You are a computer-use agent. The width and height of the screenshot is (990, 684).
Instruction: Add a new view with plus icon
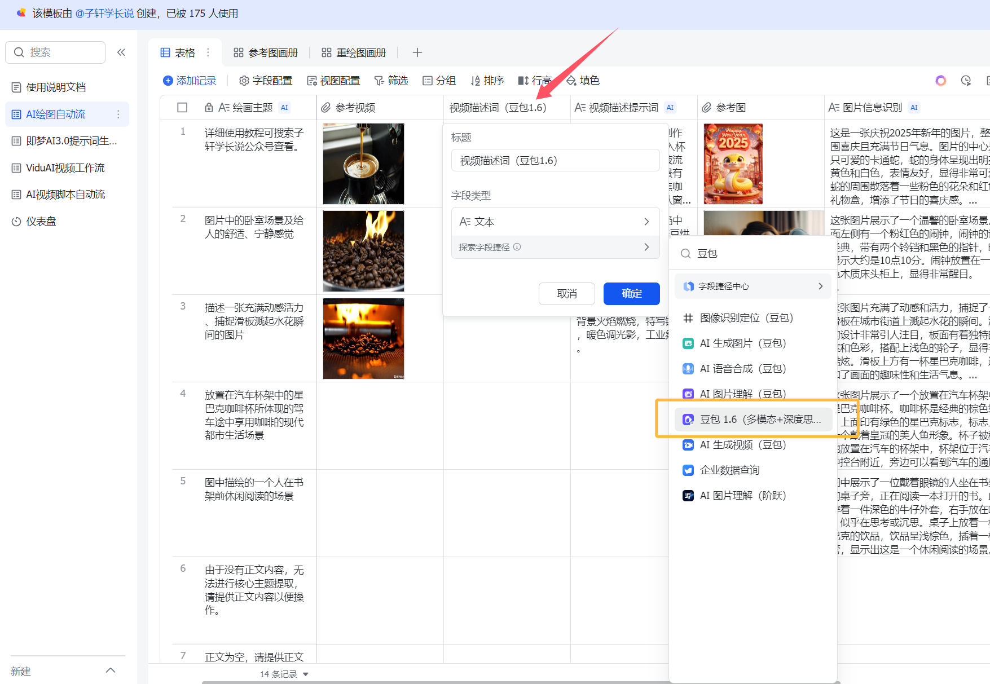(x=417, y=52)
